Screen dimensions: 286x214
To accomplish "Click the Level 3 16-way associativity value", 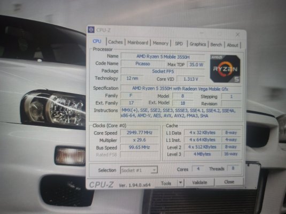I will pos(231,154).
